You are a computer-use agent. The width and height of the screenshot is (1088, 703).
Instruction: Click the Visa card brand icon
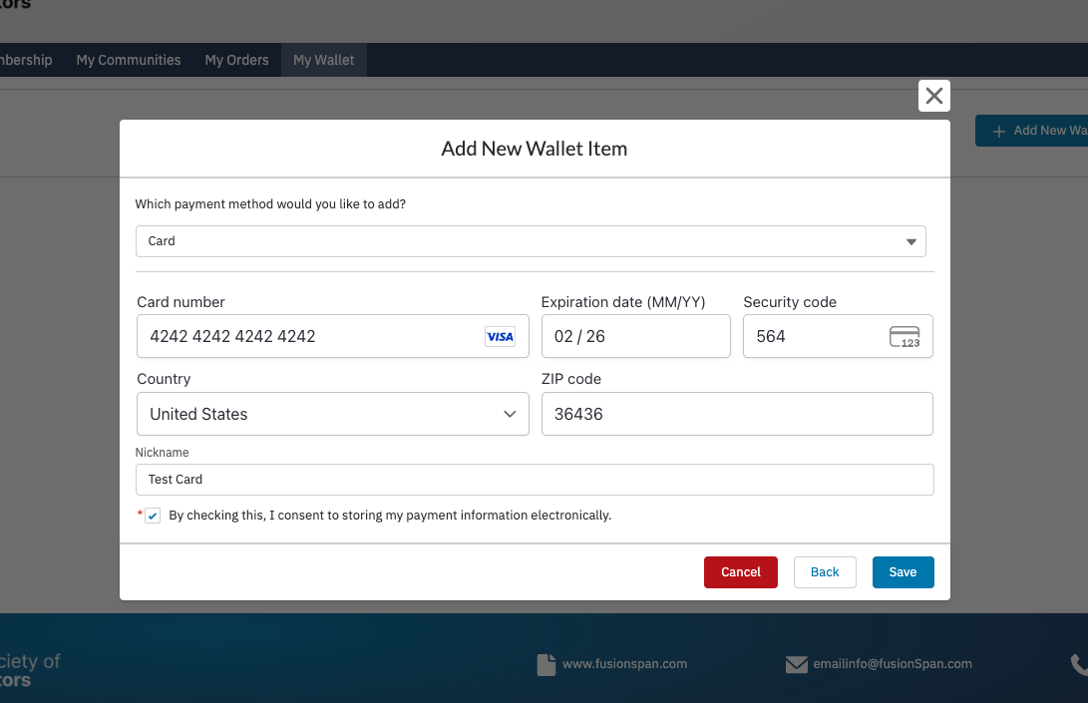500,337
